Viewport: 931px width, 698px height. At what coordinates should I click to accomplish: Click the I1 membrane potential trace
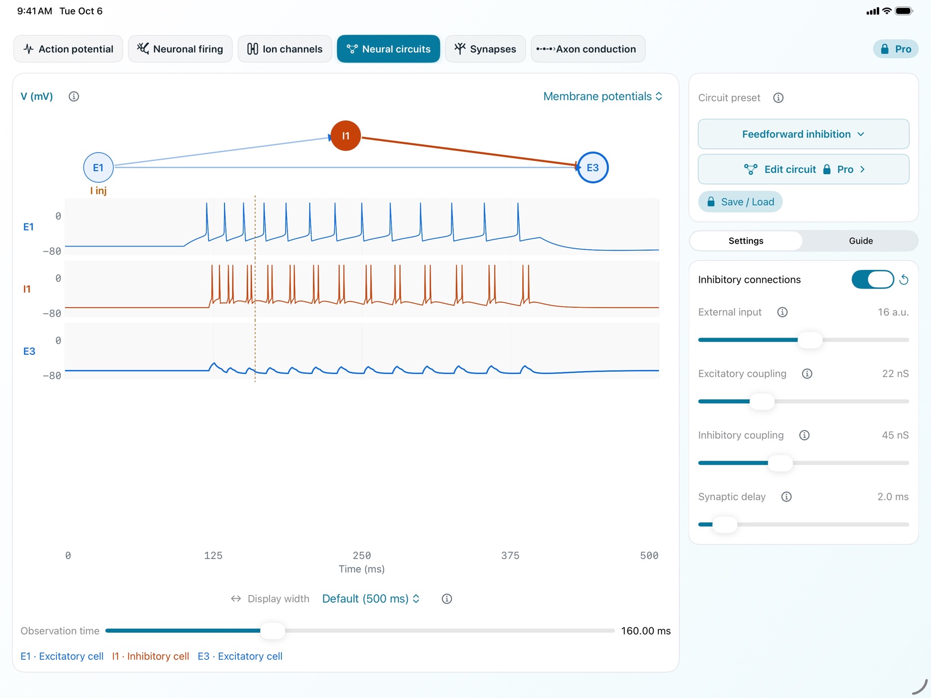click(362, 289)
